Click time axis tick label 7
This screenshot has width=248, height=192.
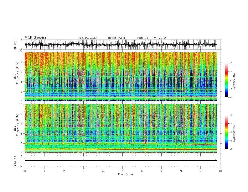pyautogui.click(x=162, y=171)
